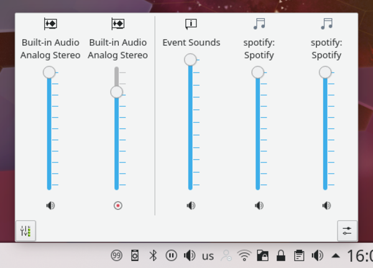Mute the Event Sounds channel
Viewport: 373px width, 268px height.
click(191, 205)
